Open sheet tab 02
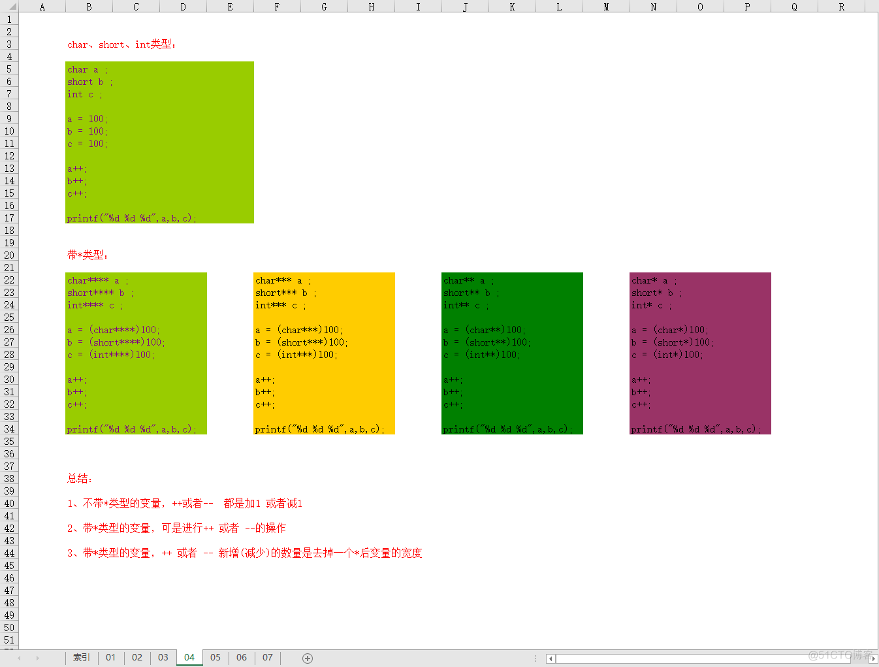The image size is (879, 667). (x=137, y=657)
